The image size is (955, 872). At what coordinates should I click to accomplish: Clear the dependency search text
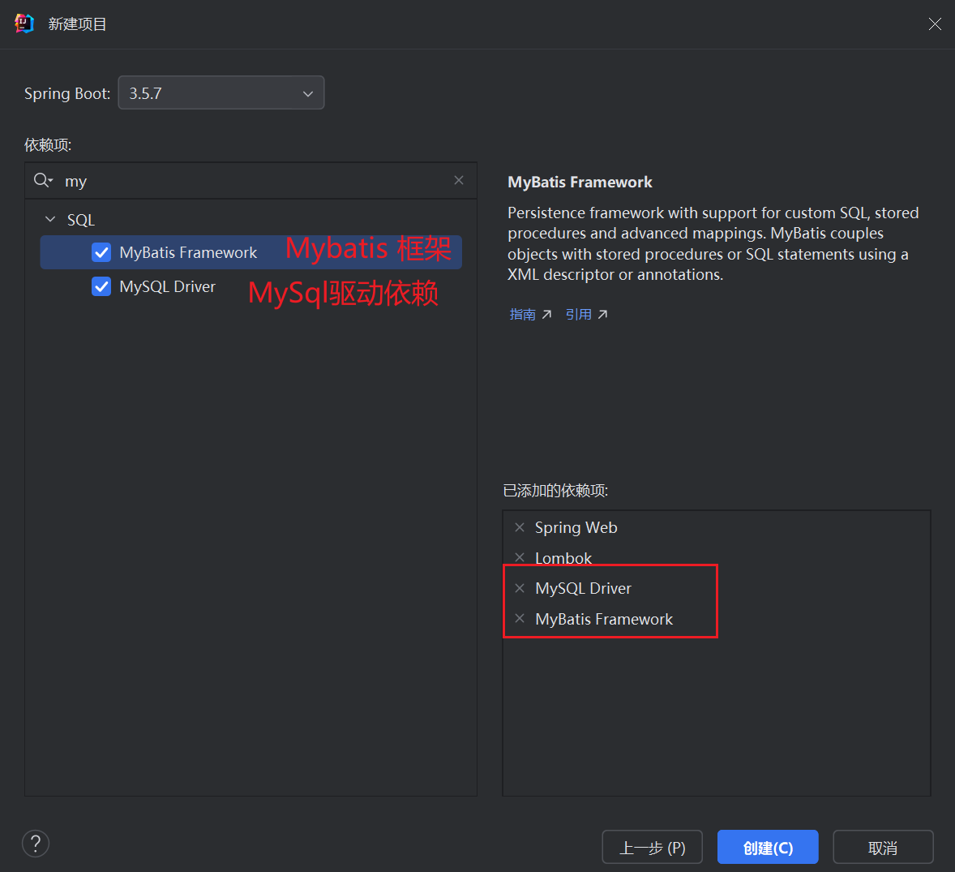pos(459,180)
